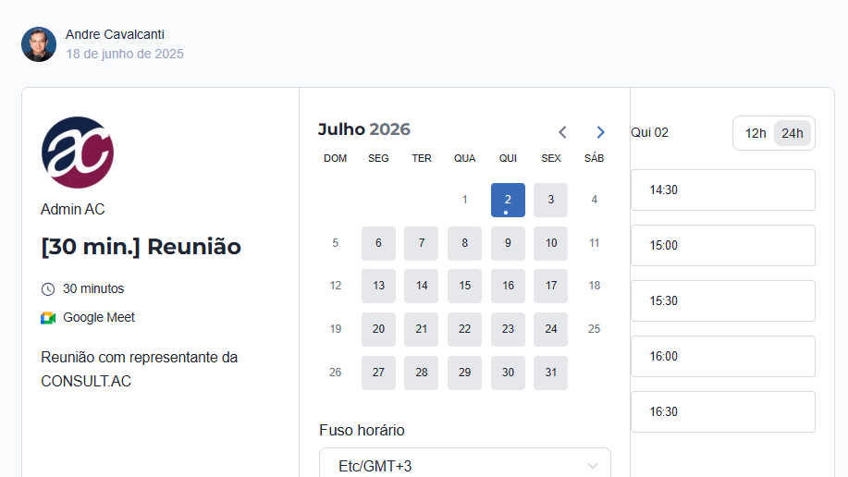848x477 pixels.
Task: Switch time format to 24h
Action: point(793,133)
